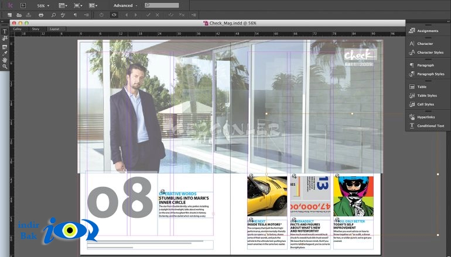Viewport: 451px width, 257px height.
Task: Select the Eyedropper tool
Action: [x=5, y=53]
